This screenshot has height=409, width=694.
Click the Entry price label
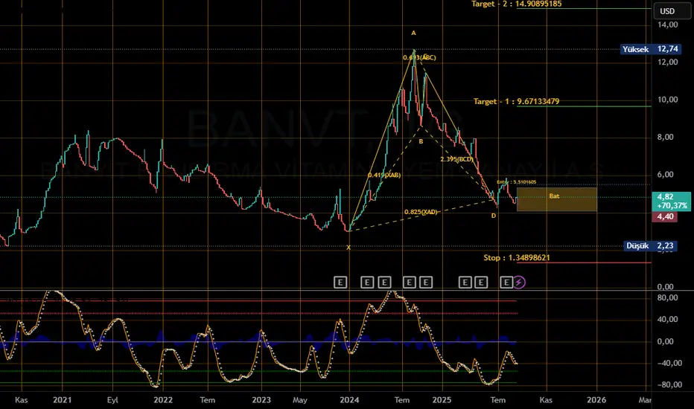point(516,182)
